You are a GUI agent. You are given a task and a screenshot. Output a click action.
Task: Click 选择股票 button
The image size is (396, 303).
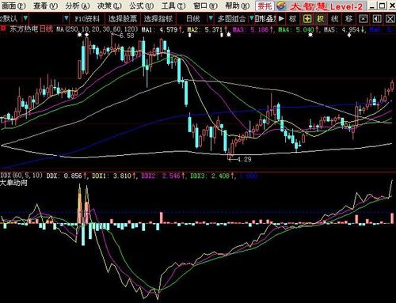click(123, 19)
